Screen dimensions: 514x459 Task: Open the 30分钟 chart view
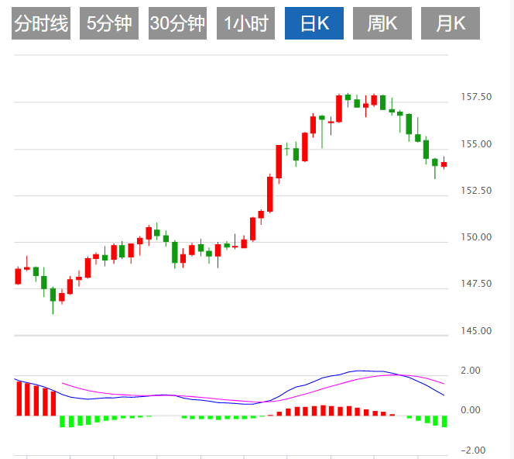(x=177, y=24)
